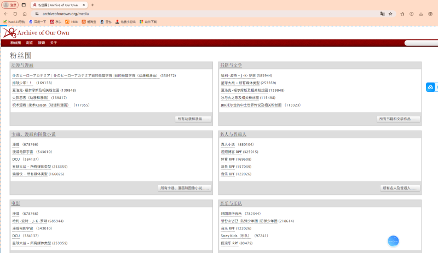Viewport: 438px width, 253px height.
Task: Open the 名人与普通人 category heading
Action: click(233, 134)
